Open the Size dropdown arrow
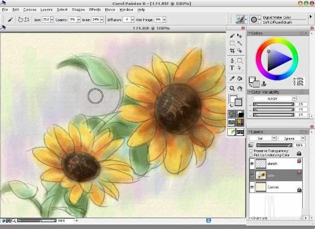The width and height of the screenshot is (315, 229). 52,20
